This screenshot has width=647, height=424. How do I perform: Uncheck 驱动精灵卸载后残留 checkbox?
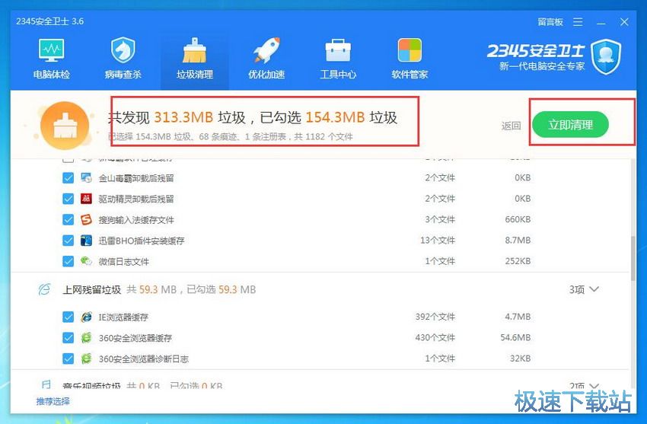tap(68, 199)
